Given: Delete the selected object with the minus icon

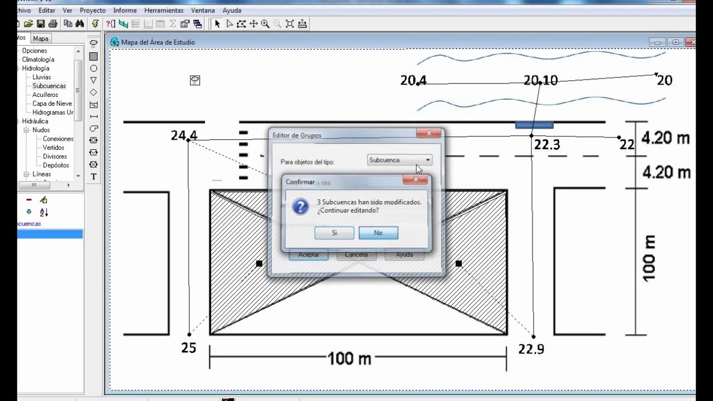Looking at the screenshot, I should pyautogui.click(x=29, y=199).
